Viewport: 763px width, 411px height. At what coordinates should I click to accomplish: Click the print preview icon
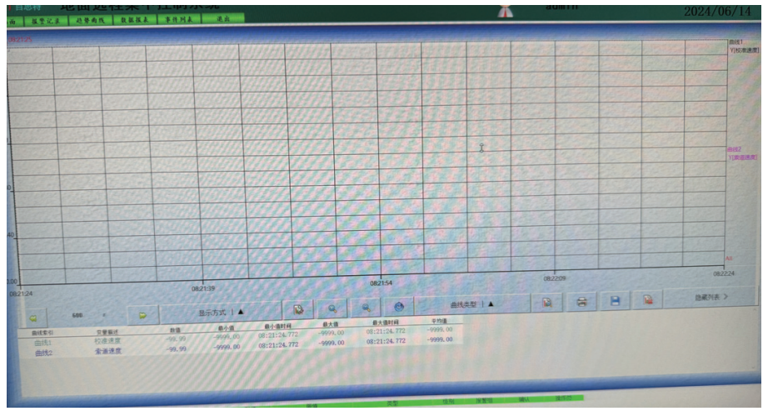point(547,303)
